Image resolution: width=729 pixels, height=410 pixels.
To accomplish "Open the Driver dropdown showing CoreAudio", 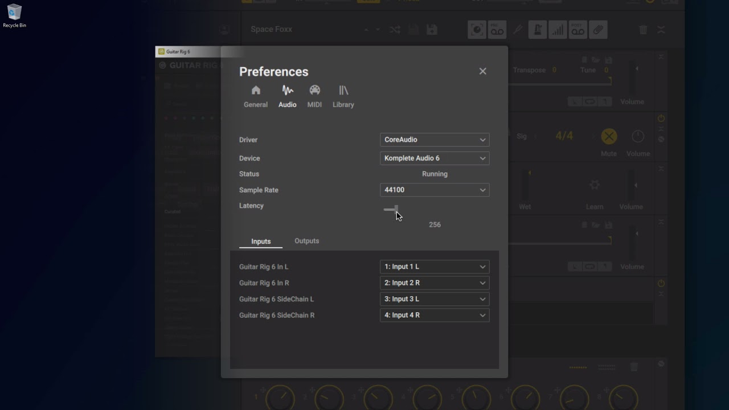I will (x=435, y=140).
